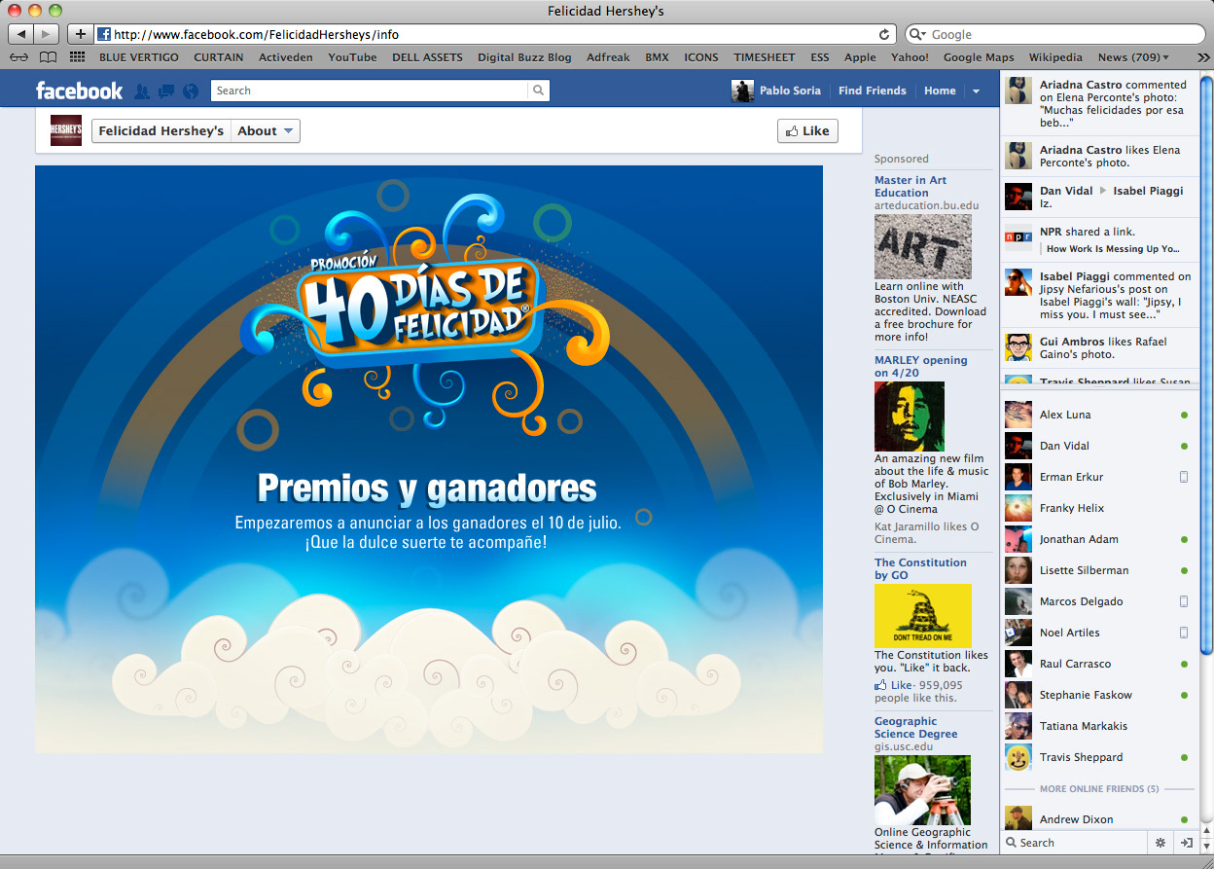Click thumbs-up Like under The Constitution ad
This screenshot has width=1214, height=869.
point(894,685)
